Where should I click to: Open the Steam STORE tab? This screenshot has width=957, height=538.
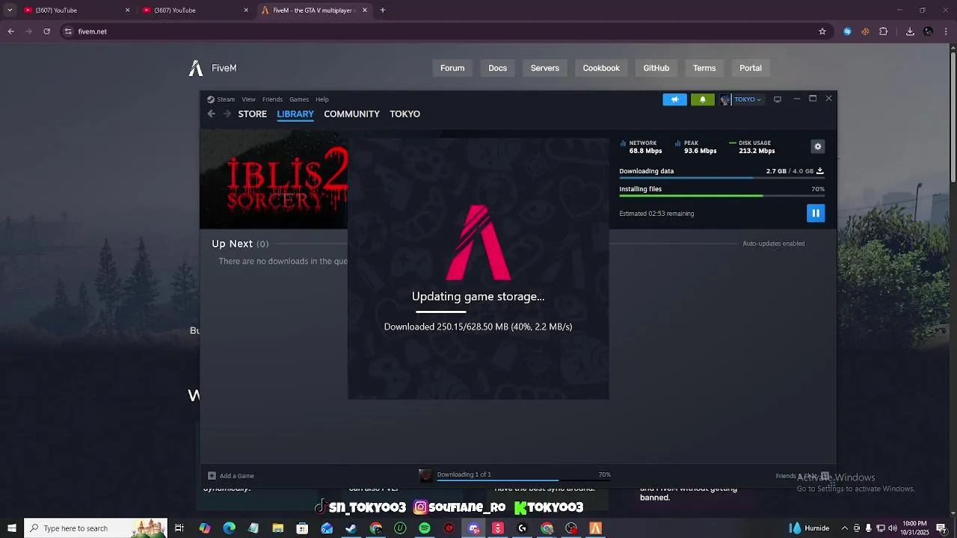point(252,114)
